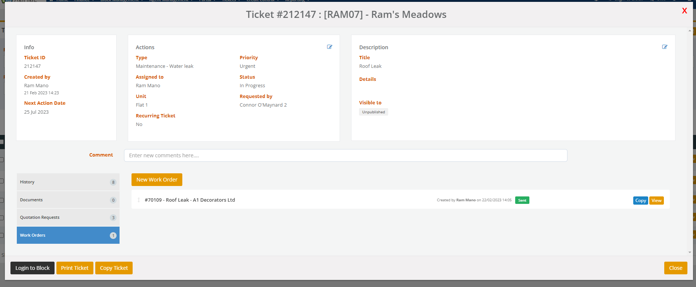Click the Copy Ticket button
This screenshot has width=696, height=287.
(114, 268)
